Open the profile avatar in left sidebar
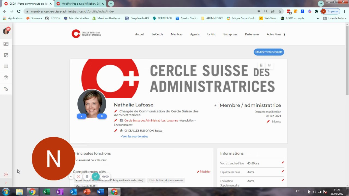 [6, 31]
